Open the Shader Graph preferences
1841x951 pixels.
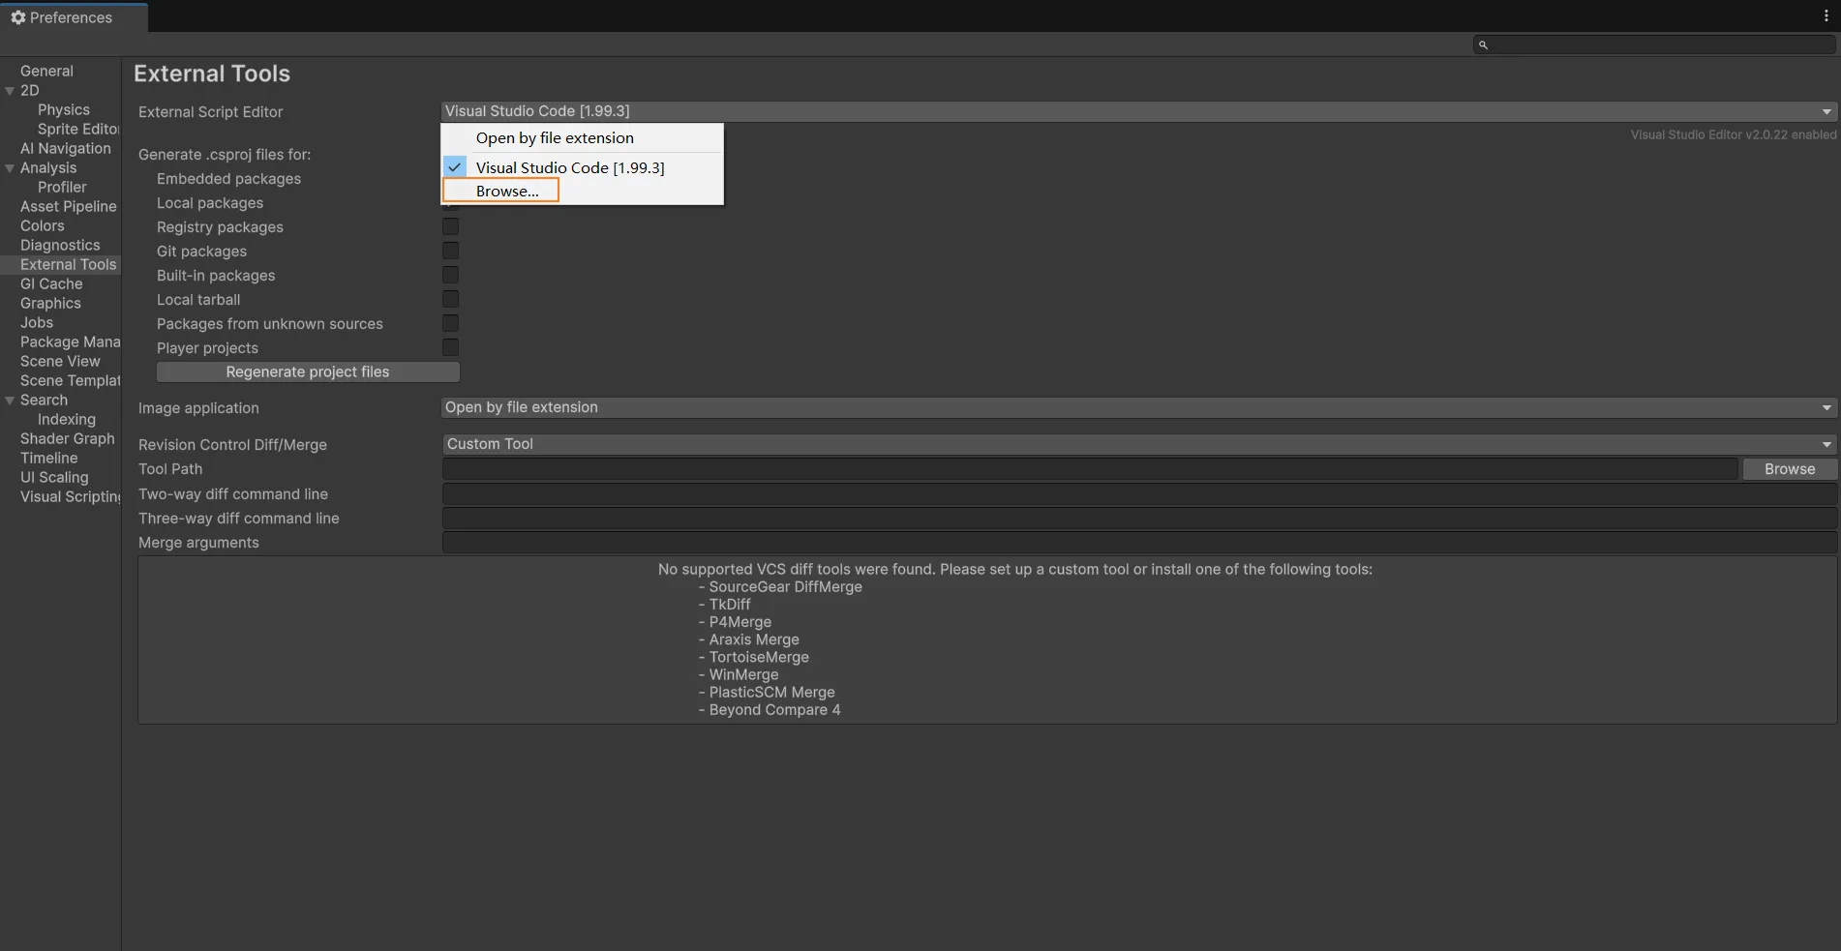(67, 439)
